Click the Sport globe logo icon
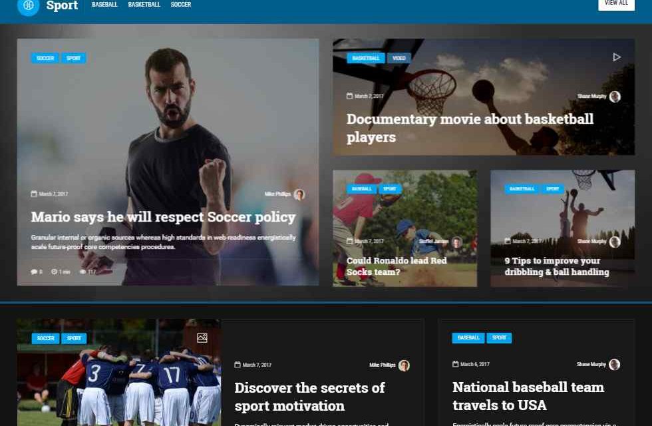This screenshot has width=652, height=426. click(x=28, y=5)
